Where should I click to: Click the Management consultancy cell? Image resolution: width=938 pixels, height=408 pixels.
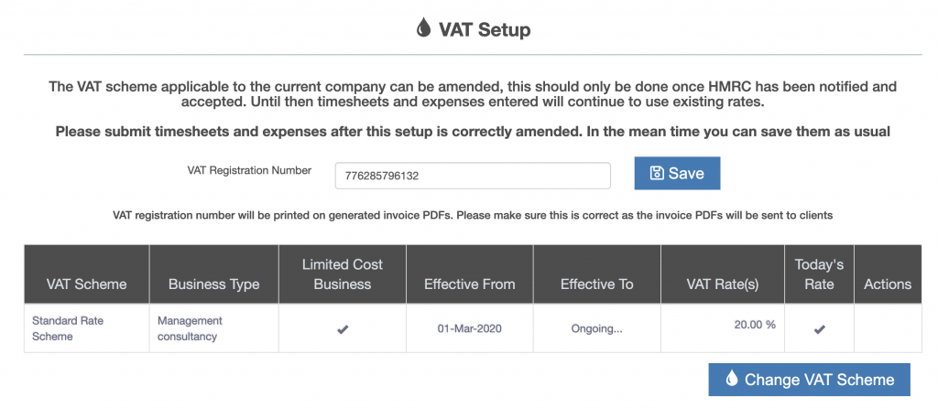click(191, 328)
